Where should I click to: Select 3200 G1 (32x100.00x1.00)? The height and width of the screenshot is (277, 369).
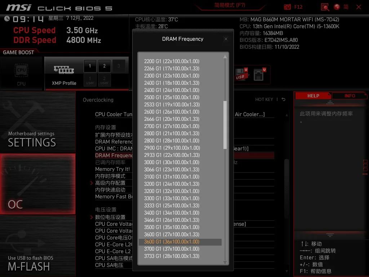click(x=172, y=191)
